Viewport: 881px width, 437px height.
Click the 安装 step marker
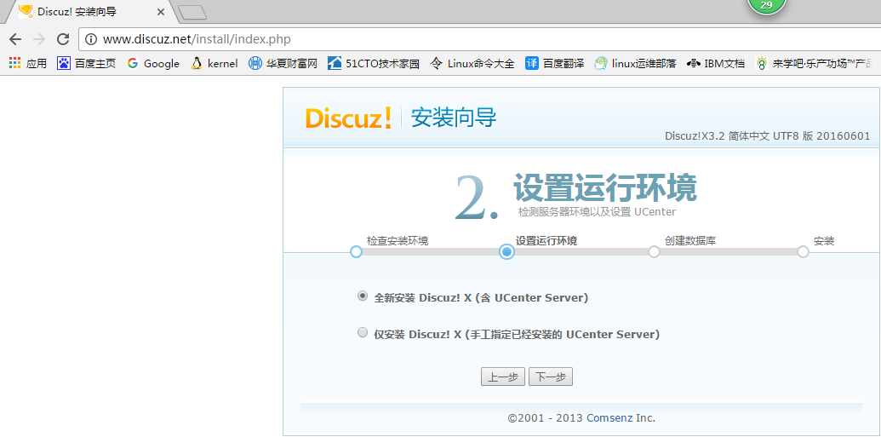coord(803,251)
